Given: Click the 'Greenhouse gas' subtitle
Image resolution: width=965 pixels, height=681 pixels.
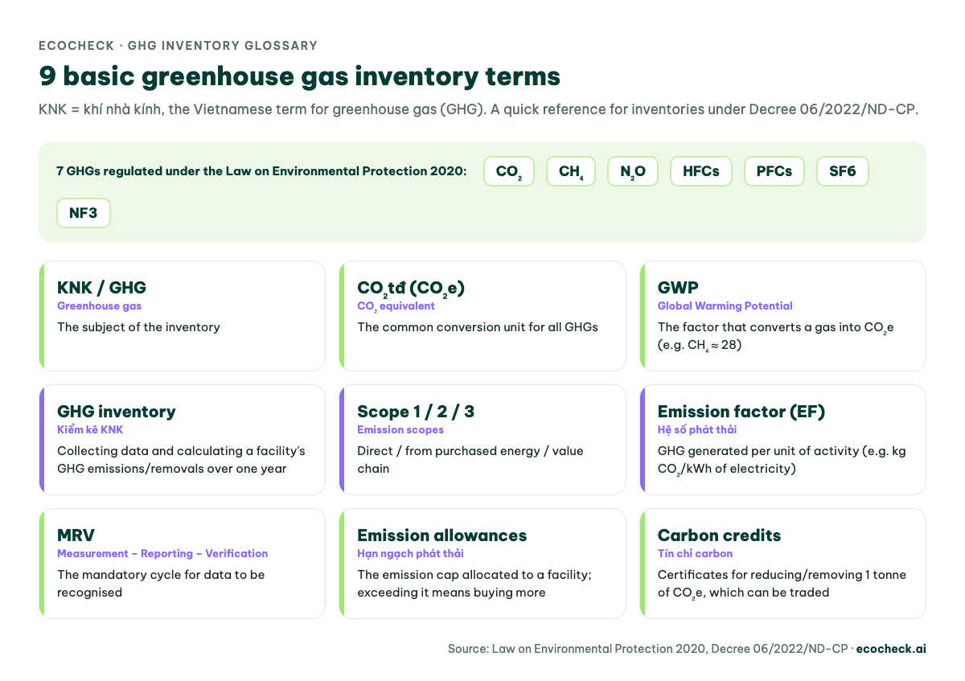Looking at the screenshot, I should tap(100, 306).
